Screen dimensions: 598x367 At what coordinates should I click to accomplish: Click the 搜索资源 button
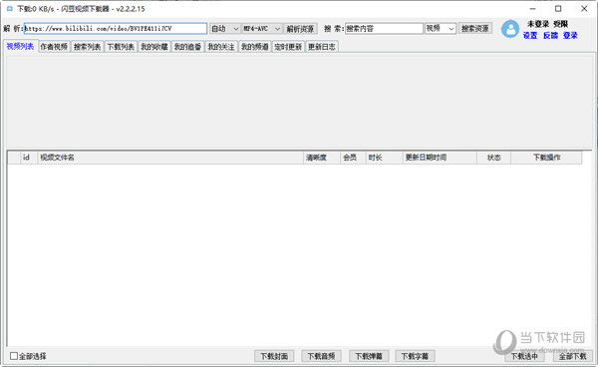(475, 29)
